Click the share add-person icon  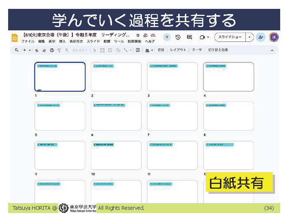tap(261, 37)
